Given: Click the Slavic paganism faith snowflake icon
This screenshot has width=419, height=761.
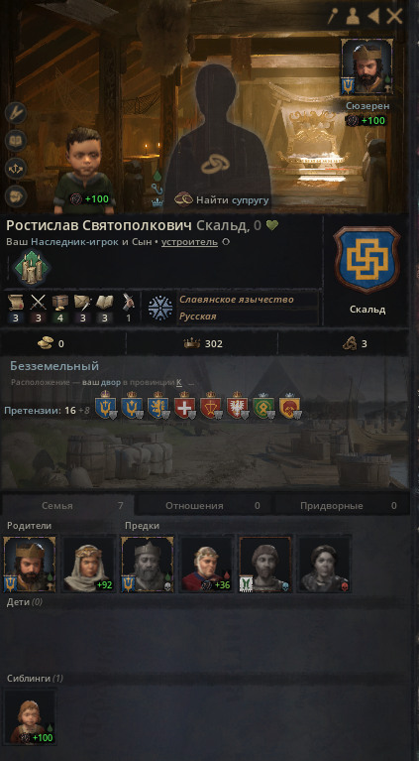Looking at the screenshot, I should tap(160, 308).
